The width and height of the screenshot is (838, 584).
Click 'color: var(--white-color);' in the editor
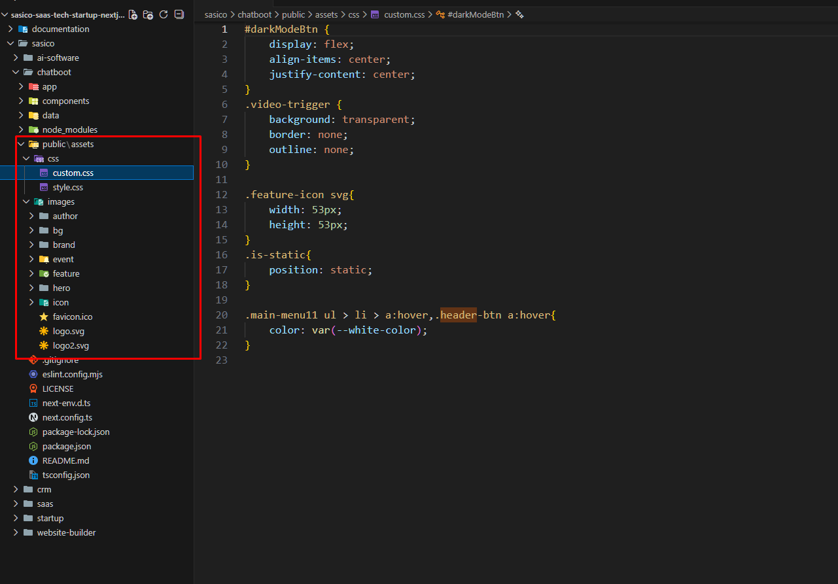coord(348,330)
